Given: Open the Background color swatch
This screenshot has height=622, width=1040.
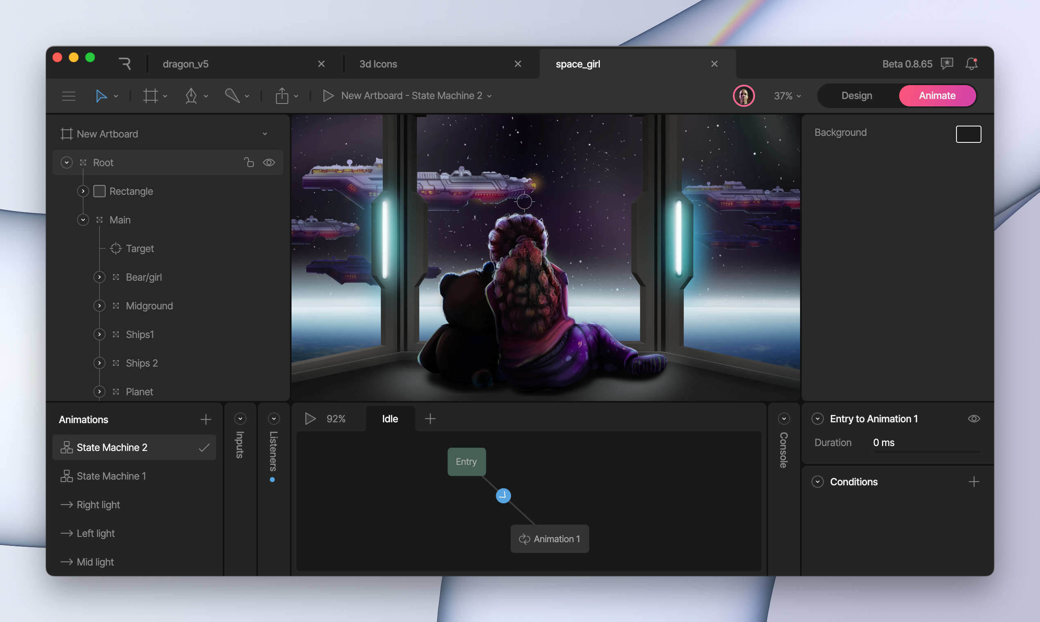Looking at the screenshot, I should coord(968,134).
